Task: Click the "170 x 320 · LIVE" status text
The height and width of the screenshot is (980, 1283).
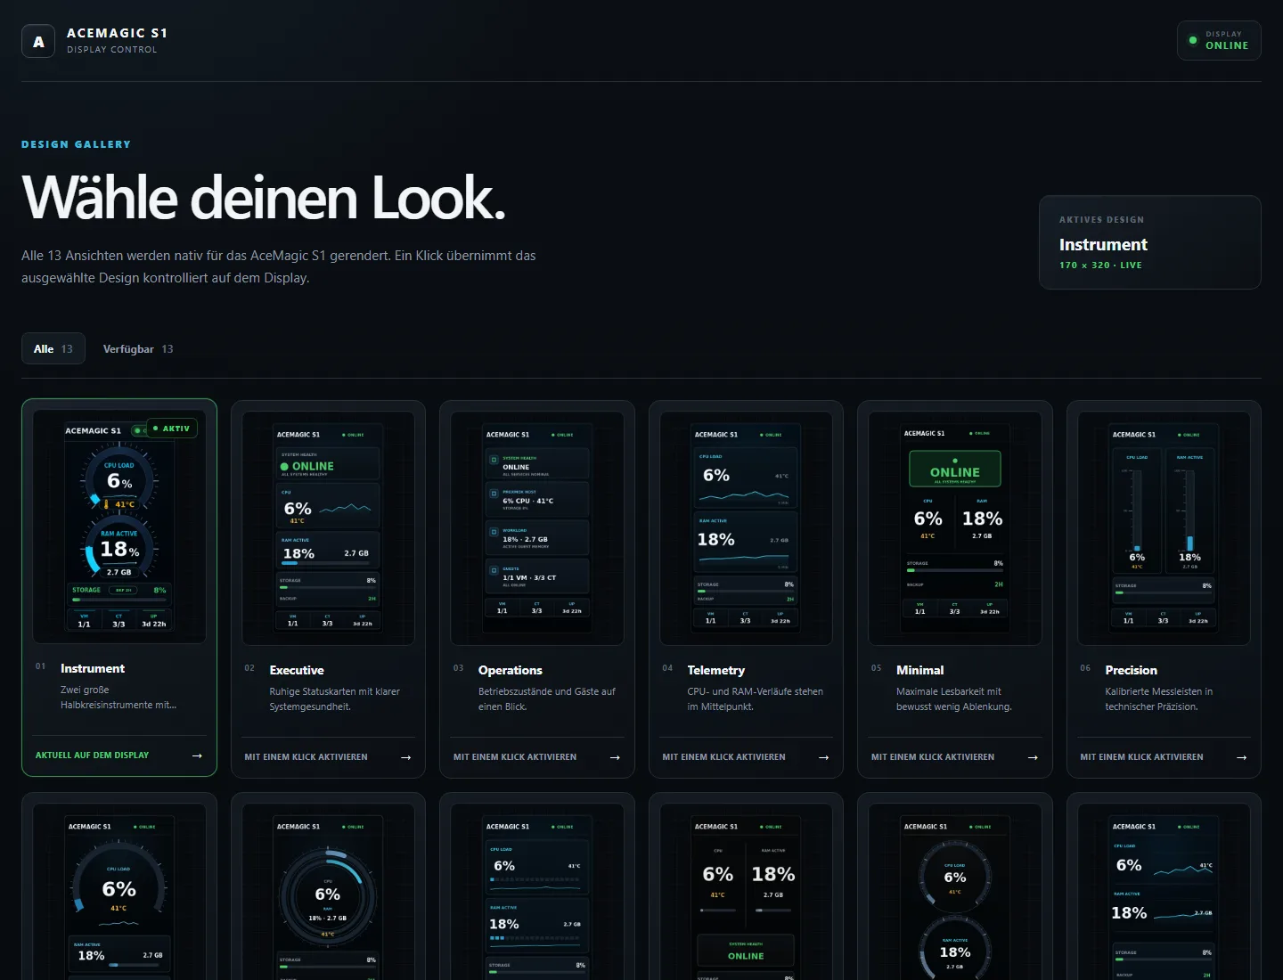Action: [1100, 265]
